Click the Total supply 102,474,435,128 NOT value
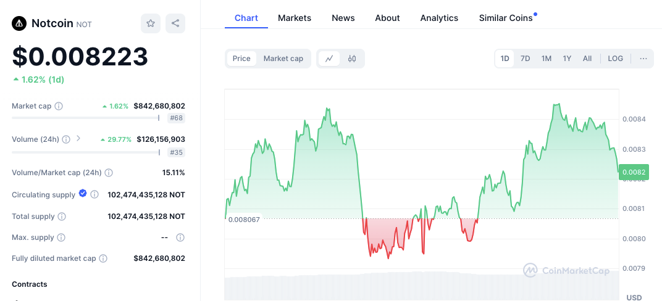662x301 pixels. point(146,216)
